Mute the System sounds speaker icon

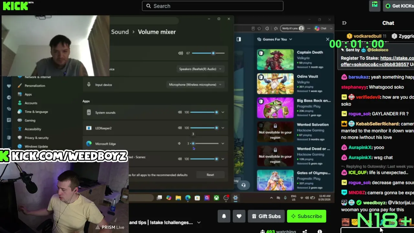tap(180, 112)
